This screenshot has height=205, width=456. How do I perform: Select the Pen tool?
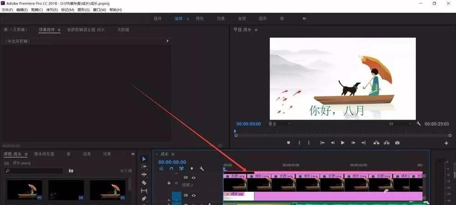144,199
